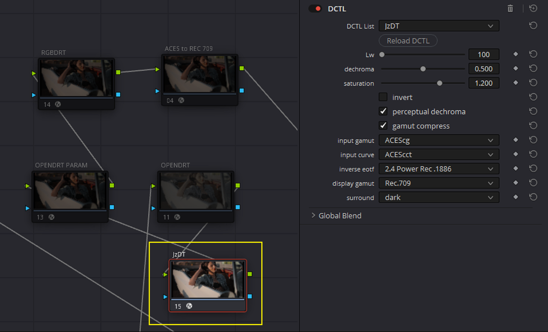548x332 pixels.
Task: Uncheck gamut compress
Action: (383, 126)
